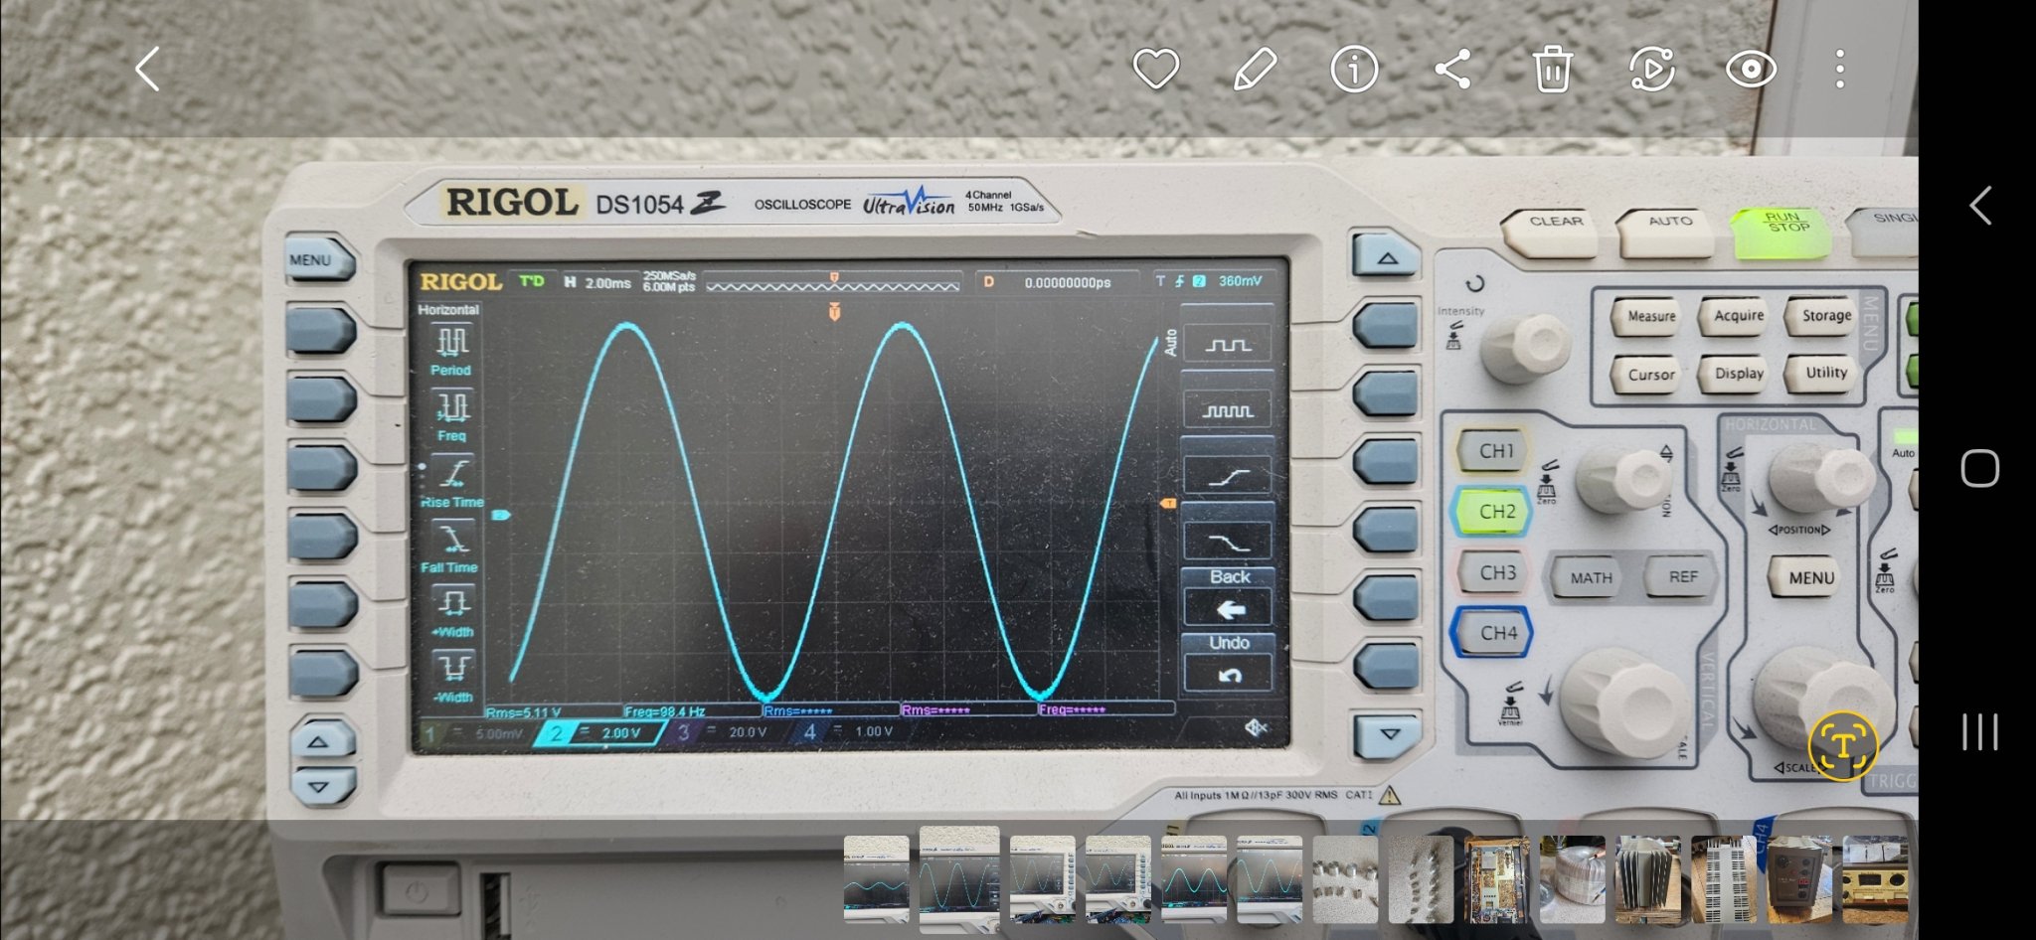Open the pencil edit tool

[1255, 70]
